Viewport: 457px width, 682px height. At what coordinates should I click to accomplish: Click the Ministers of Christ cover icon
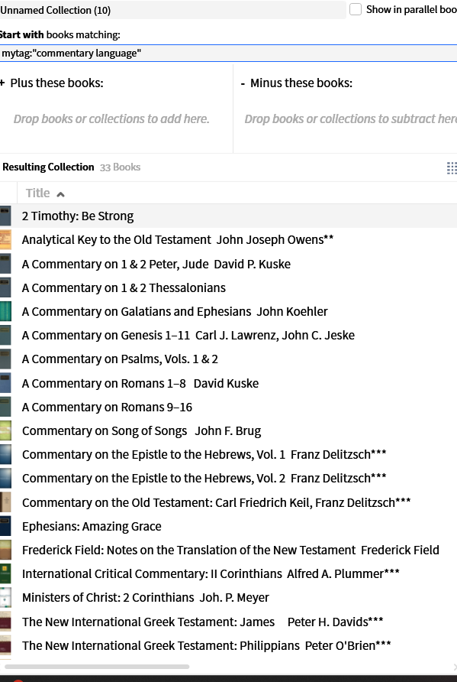tap(5, 598)
